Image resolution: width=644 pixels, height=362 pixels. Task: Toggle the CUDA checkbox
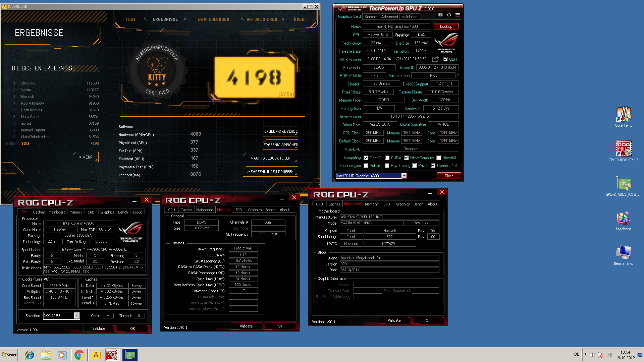[x=387, y=158]
